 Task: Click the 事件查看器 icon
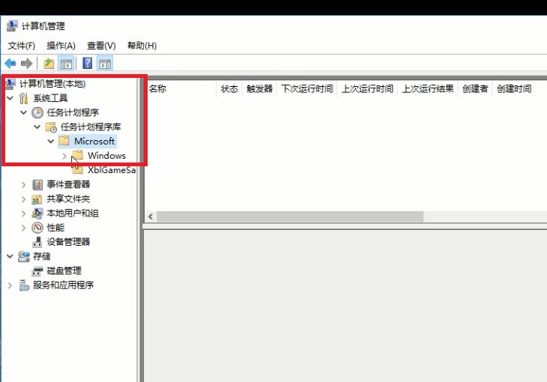(37, 184)
